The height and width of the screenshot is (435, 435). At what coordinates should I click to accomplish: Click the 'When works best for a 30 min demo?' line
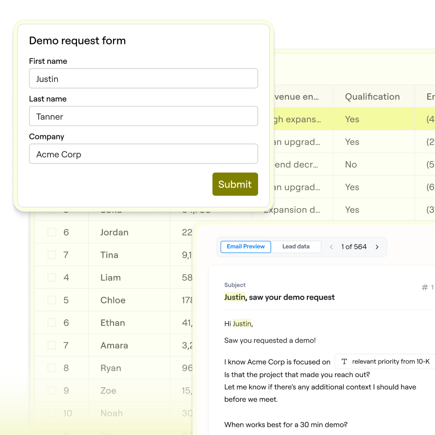coord(286,424)
